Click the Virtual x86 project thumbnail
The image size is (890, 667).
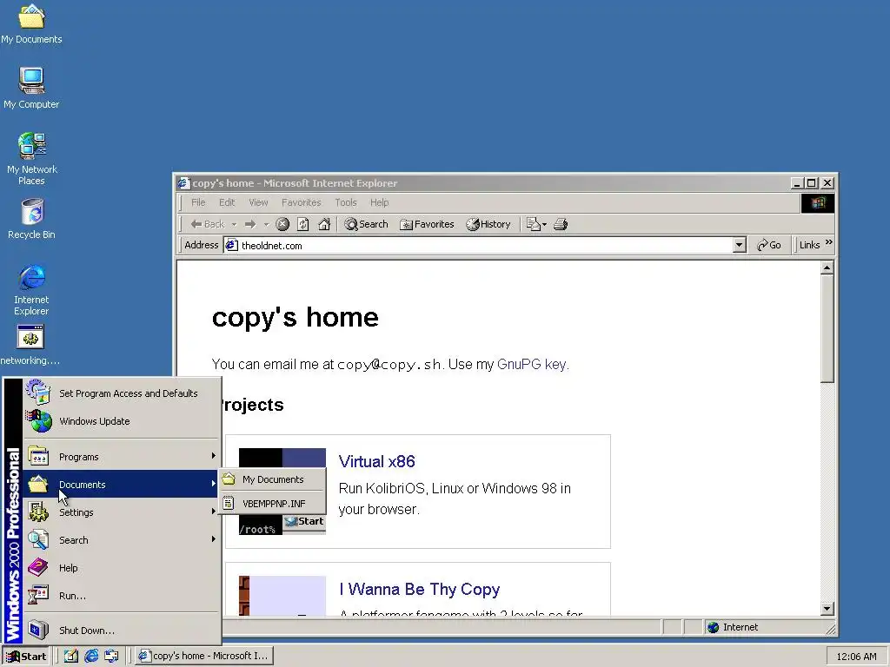[x=282, y=492]
